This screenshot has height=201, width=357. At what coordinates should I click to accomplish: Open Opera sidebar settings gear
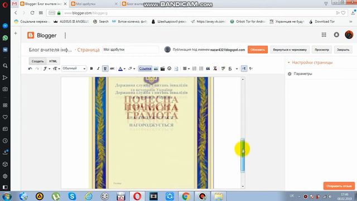(x=5, y=176)
